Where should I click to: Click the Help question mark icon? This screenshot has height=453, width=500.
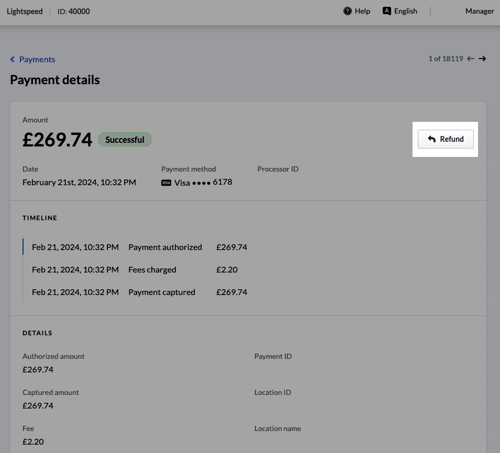point(347,11)
